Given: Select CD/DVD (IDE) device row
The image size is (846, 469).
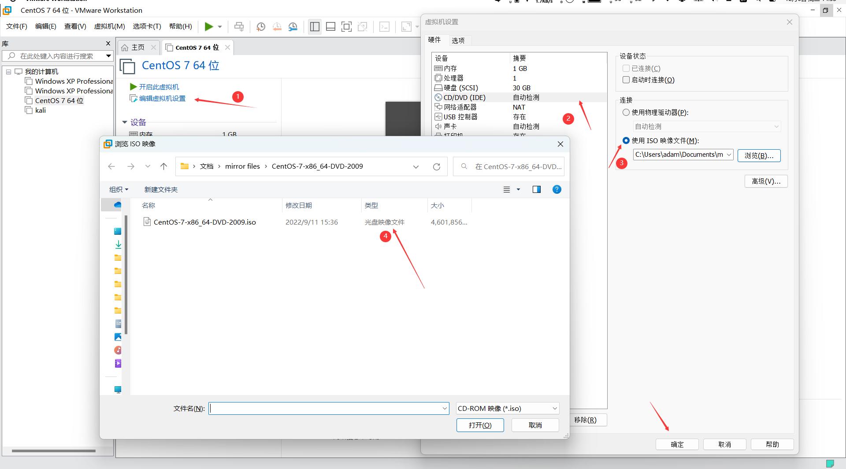Looking at the screenshot, I should [520, 97].
